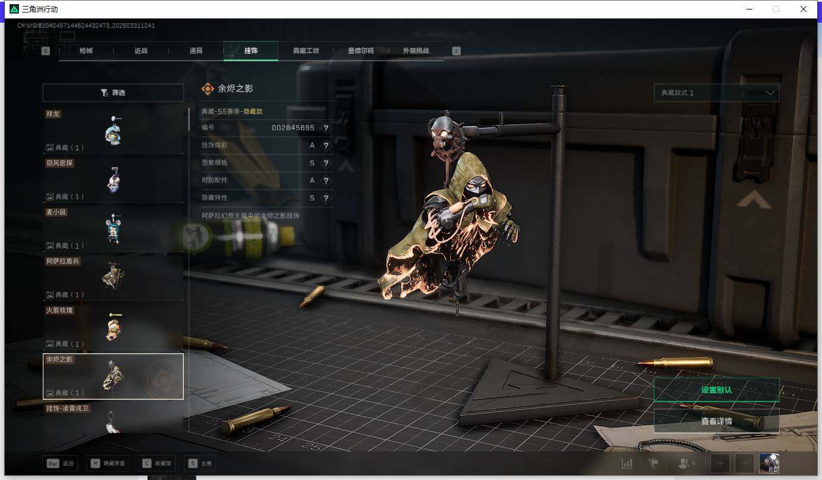Switch to the 外观挑战 appearance challenge tab
The width and height of the screenshot is (822, 480).
pos(416,51)
